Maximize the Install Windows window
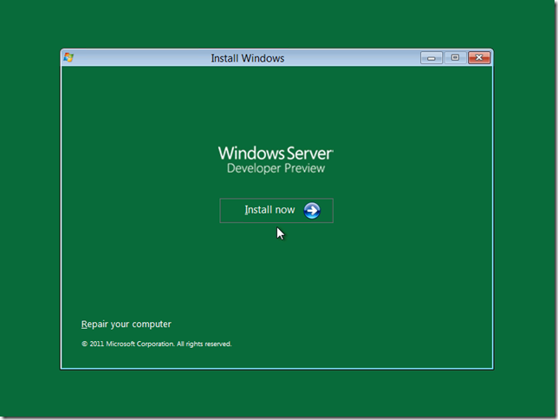 (455, 58)
